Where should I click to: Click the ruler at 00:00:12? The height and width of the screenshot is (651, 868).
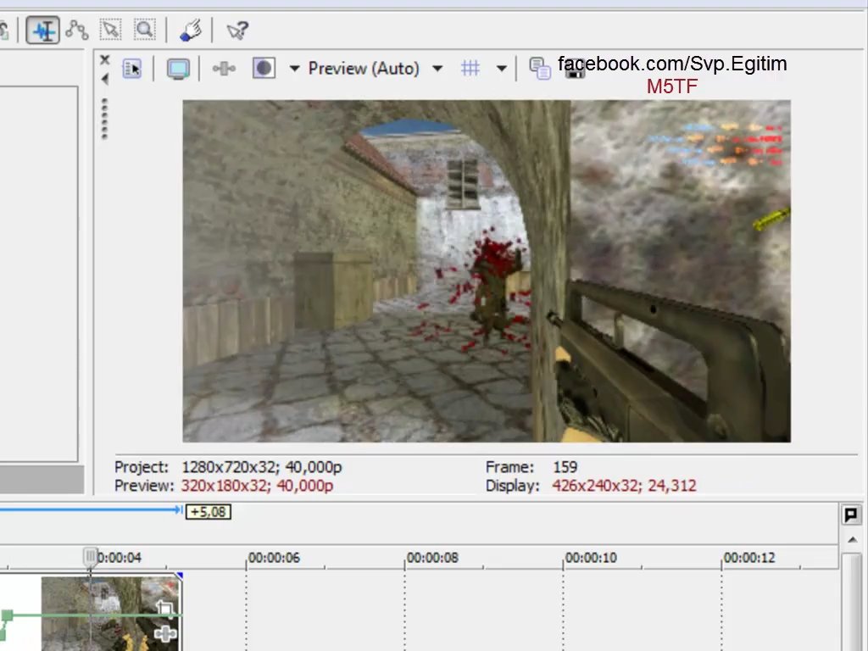click(x=749, y=558)
